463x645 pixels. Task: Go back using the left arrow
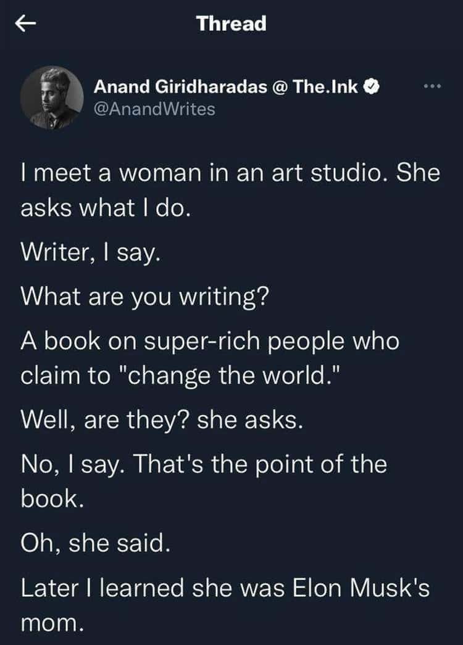(x=25, y=24)
